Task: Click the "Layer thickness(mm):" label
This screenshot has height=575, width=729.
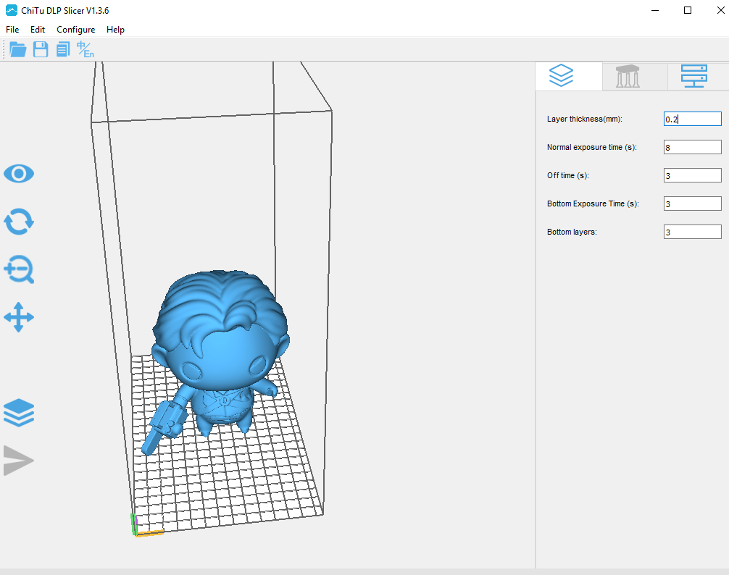Action: (584, 119)
